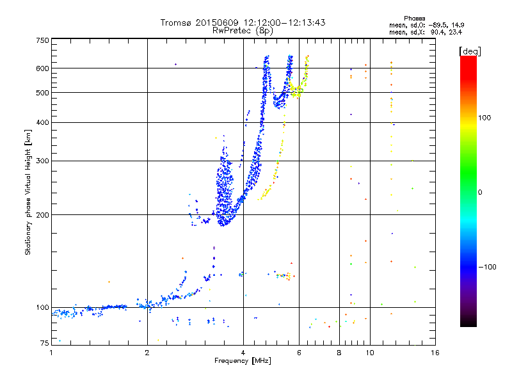Click x-axis tick label '1'

click(x=51, y=353)
